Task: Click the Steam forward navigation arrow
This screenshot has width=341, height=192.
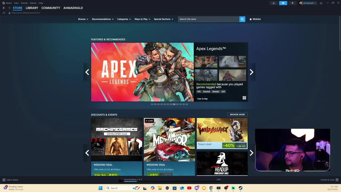Action: [x=9, y=8]
